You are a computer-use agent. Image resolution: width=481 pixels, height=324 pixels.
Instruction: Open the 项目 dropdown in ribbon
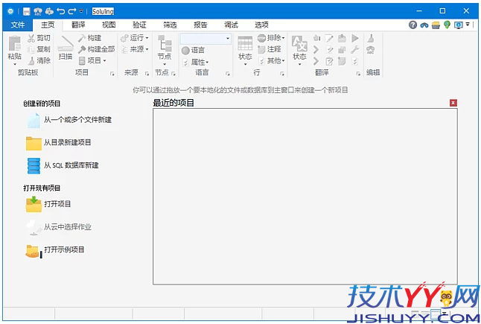click(x=92, y=60)
